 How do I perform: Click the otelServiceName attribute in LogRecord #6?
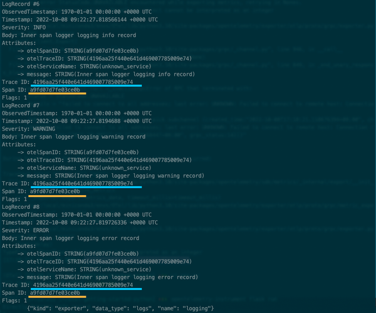[85, 66]
